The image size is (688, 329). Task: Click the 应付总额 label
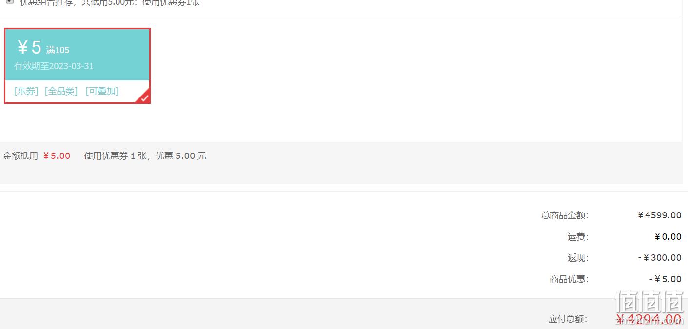568,319
